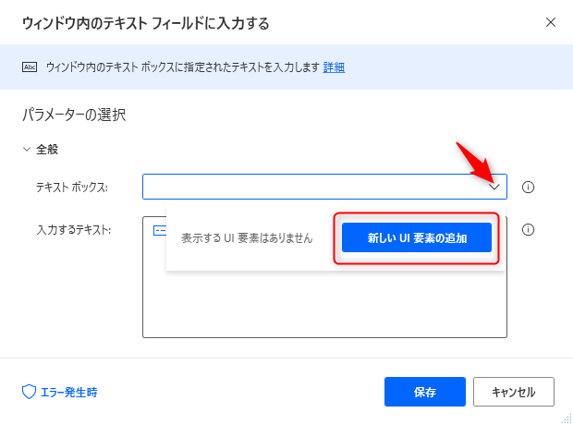Focus the empty テキスト ボックス combo field
This screenshot has width=573, height=425.
pos(324,187)
